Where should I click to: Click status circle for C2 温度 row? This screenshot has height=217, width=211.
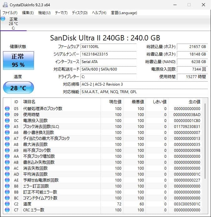7,204
